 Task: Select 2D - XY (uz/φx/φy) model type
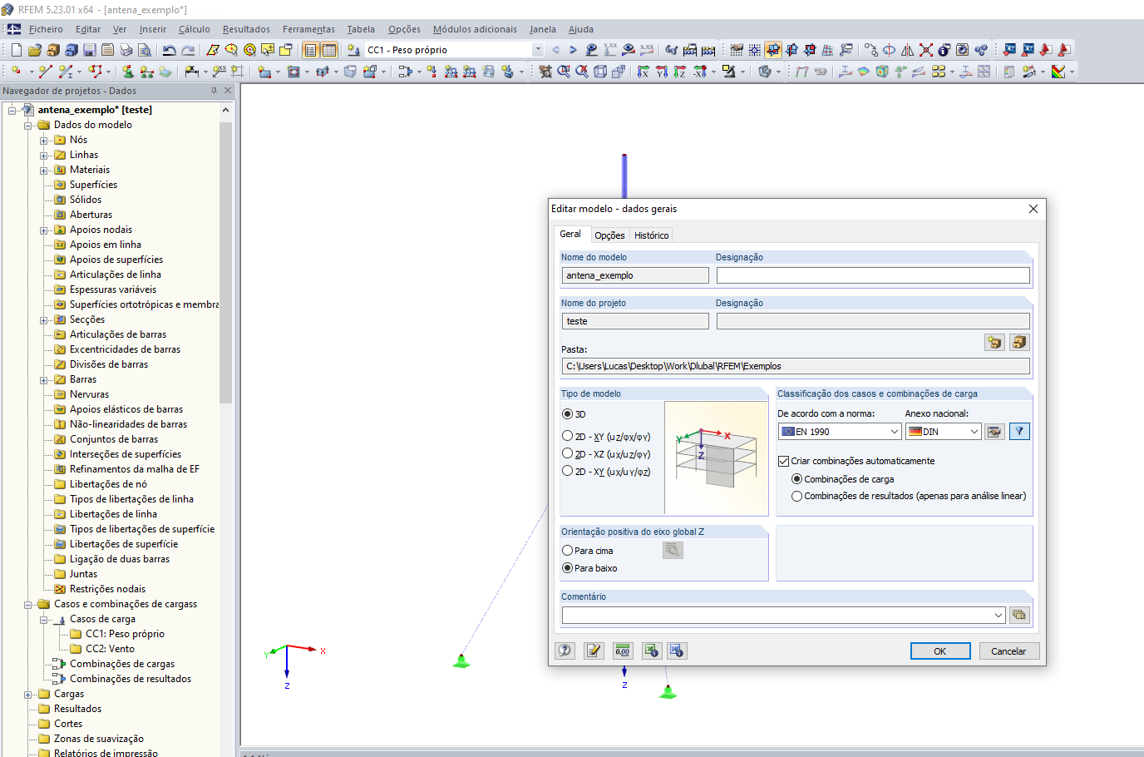[568, 436]
